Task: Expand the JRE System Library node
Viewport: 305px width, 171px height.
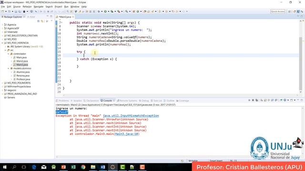Action: point(5,47)
